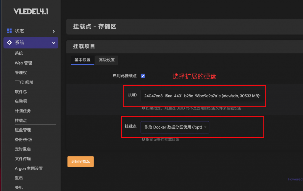The width and height of the screenshot is (303, 191).
Task: Open the 挂载点 Docker /opt dropdown
Action: coord(175,127)
